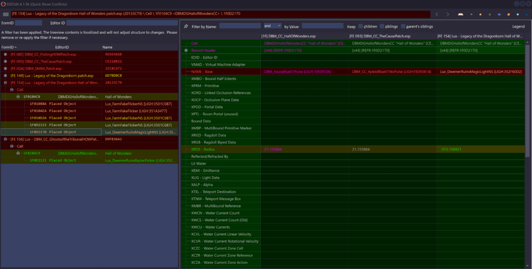Click the brown oval icon next to the book
Image resolution: width=532 pixels, height=269 pixels.
471,15
